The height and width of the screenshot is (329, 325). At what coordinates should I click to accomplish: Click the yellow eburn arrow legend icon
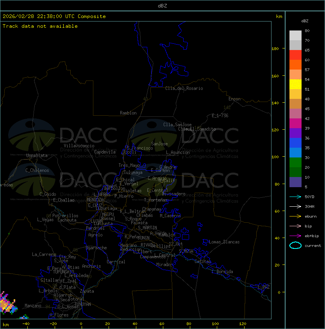coord(295,216)
